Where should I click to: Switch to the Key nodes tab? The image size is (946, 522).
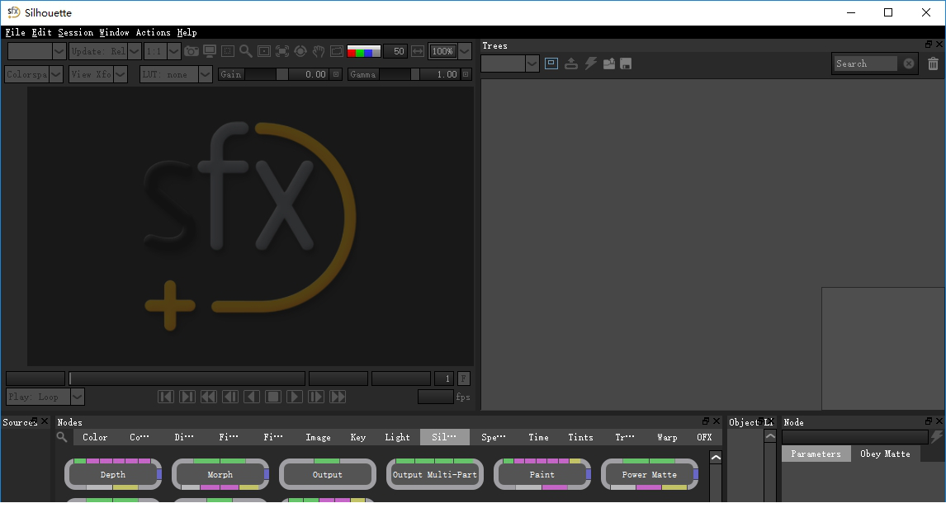coord(357,437)
